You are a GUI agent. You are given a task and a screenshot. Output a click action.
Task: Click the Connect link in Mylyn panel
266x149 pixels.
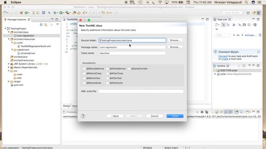[x=223, y=56]
